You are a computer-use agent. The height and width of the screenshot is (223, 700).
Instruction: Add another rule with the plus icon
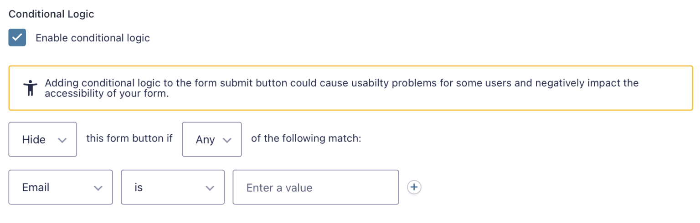click(414, 187)
